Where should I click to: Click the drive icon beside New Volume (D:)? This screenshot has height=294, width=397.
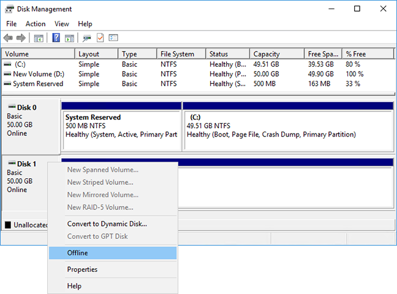7,74
